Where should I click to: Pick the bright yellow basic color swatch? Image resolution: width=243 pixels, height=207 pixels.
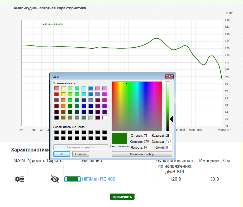click(63, 94)
